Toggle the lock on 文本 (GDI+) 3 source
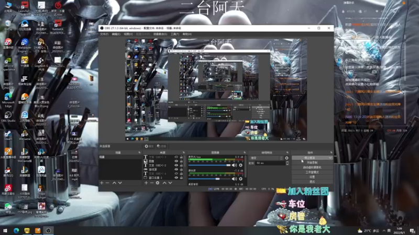Viewport: 419px width, 235px height. (181, 157)
